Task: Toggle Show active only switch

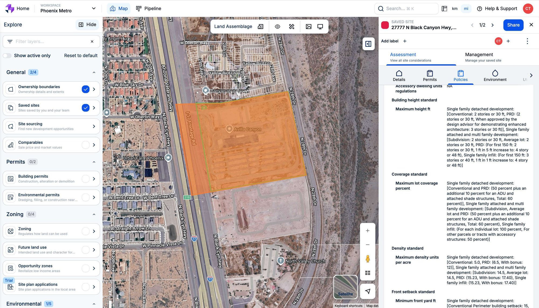Action: 7,56
